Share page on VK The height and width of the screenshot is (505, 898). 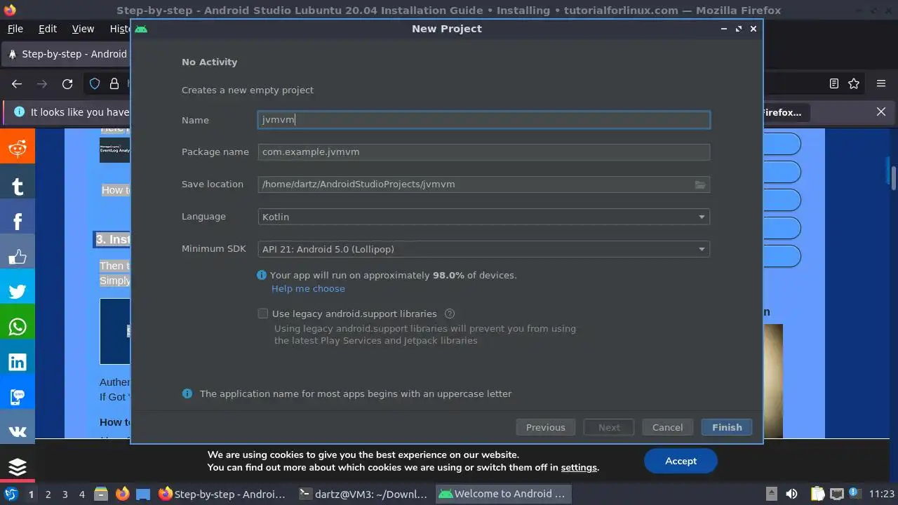(x=18, y=432)
